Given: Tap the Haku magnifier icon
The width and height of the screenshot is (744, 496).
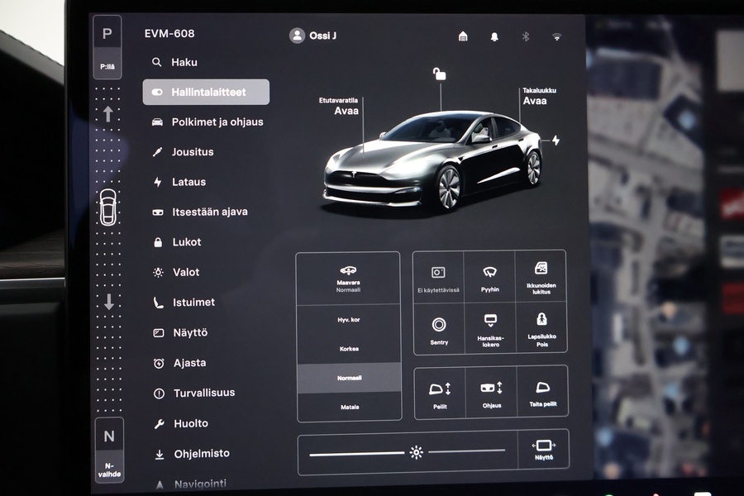Looking at the screenshot, I should [156, 62].
